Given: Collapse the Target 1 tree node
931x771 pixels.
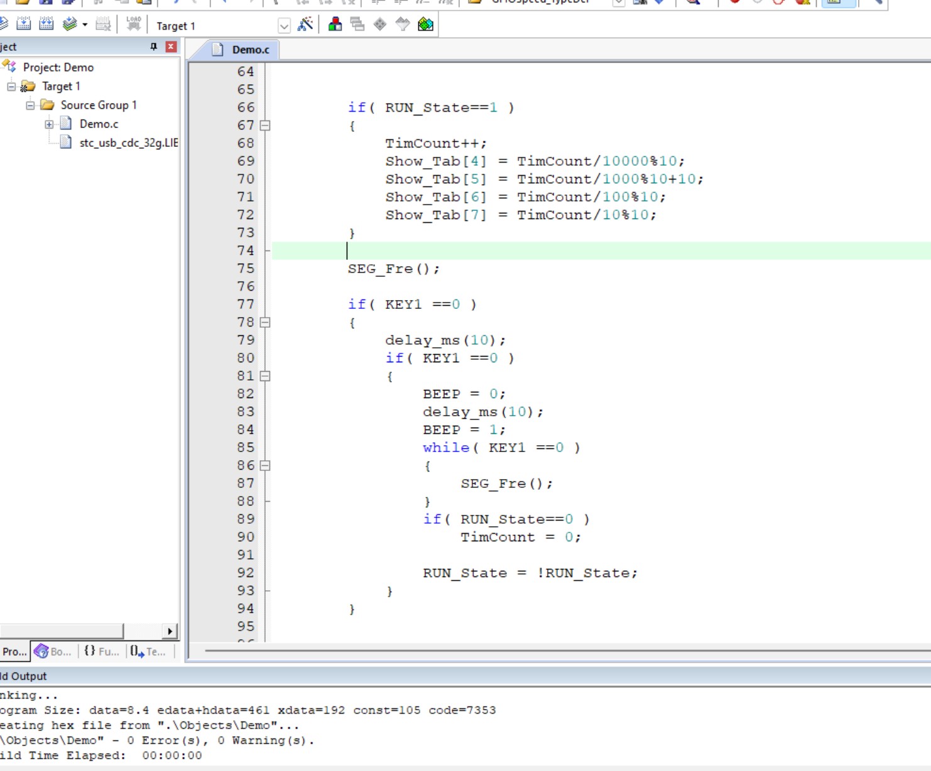Looking at the screenshot, I should tap(11, 86).
